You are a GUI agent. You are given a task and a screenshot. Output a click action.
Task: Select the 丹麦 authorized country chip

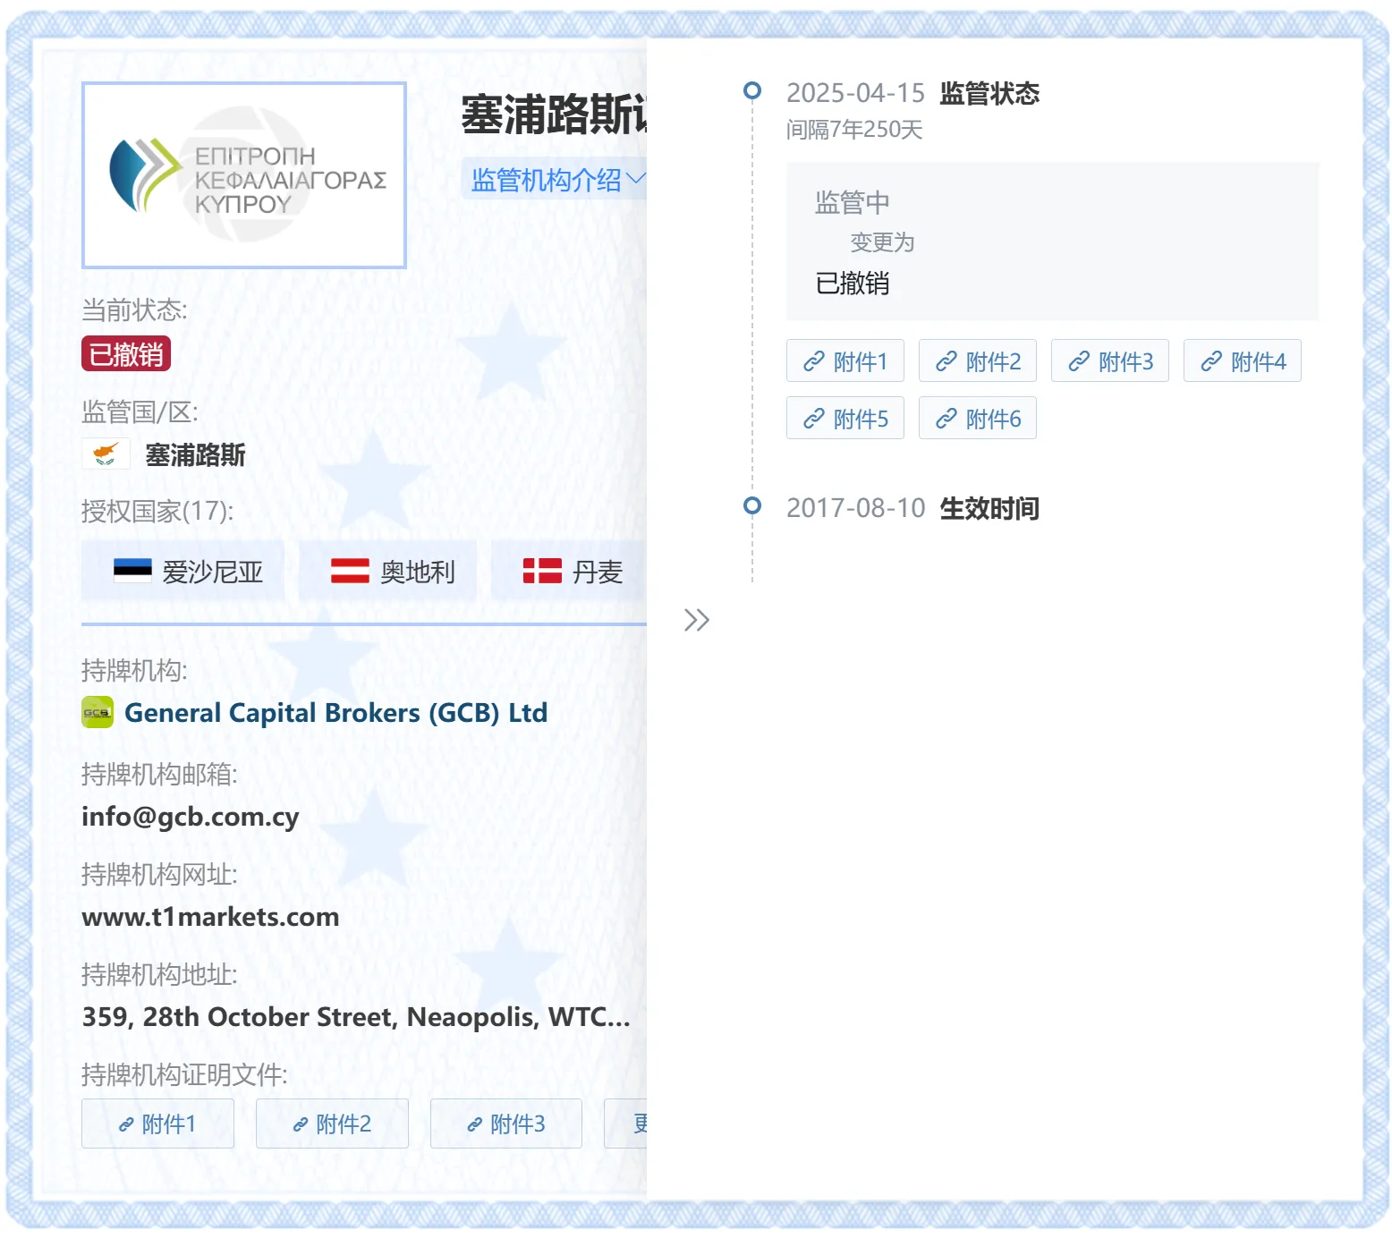tap(570, 571)
